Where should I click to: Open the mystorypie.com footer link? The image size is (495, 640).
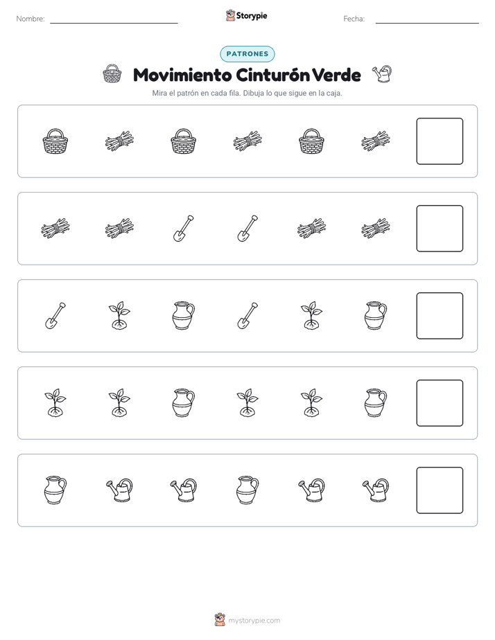coord(254,621)
